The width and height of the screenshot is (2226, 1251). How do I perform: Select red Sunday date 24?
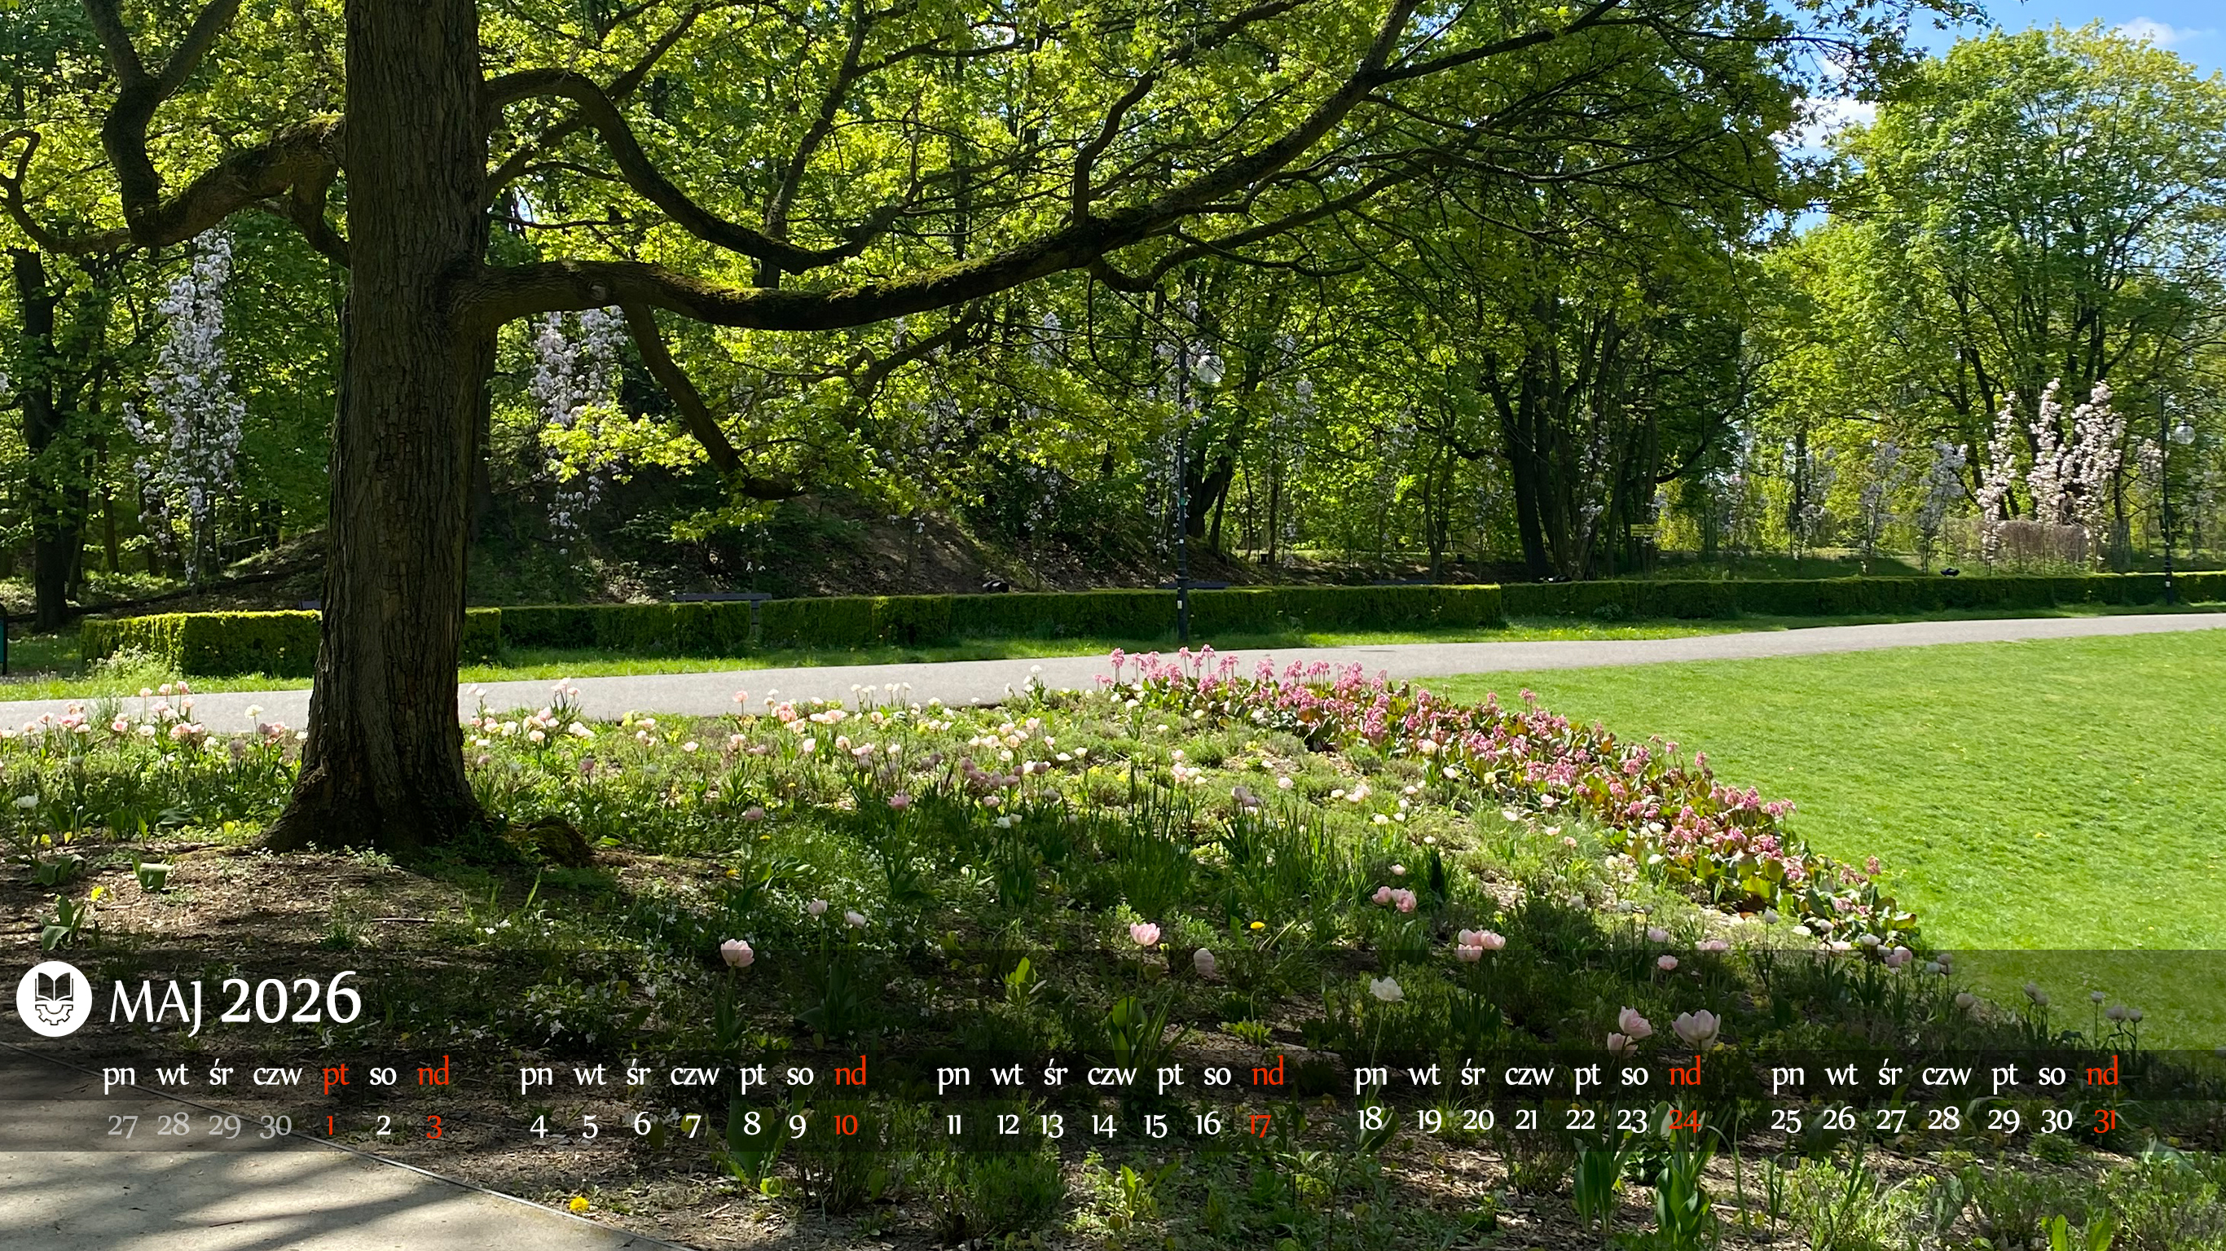click(1683, 1120)
